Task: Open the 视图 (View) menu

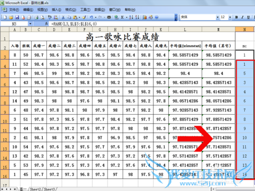Action: tap(42, 10)
